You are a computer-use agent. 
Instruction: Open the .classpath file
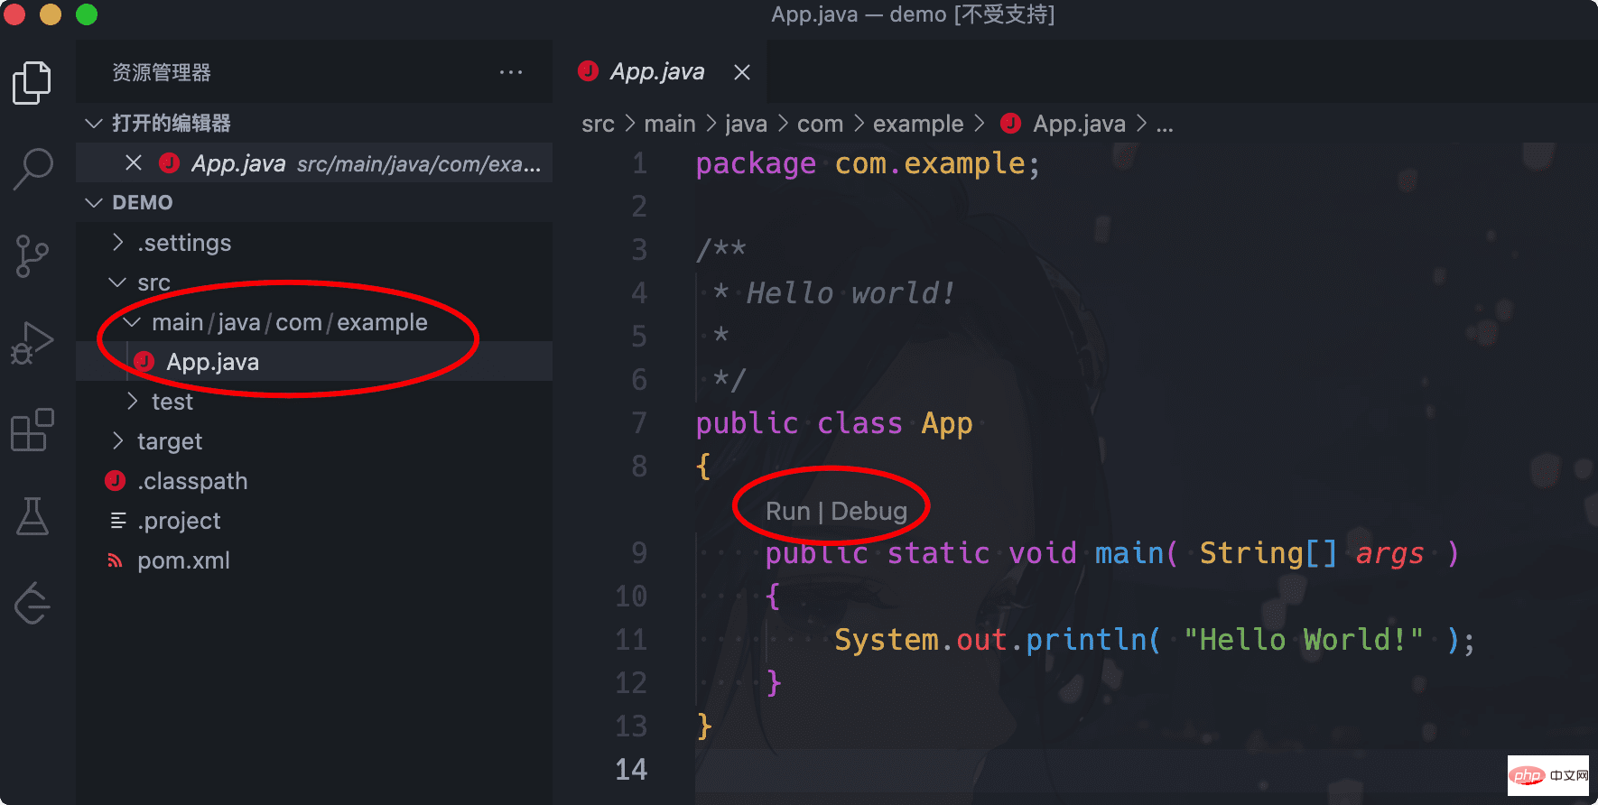pos(192,481)
